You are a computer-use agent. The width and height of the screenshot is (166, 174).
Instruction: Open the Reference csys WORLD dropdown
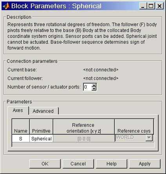pyautogui.click(x=134, y=138)
